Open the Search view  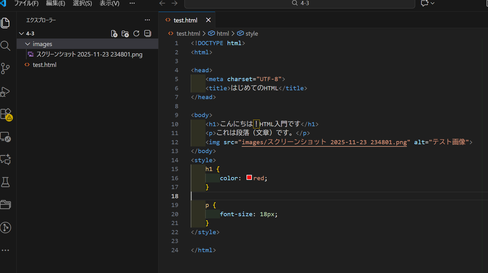pos(5,46)
